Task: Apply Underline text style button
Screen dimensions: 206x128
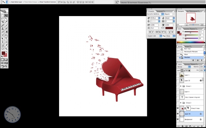Action: pyautogui.click(x=170, y=32)
